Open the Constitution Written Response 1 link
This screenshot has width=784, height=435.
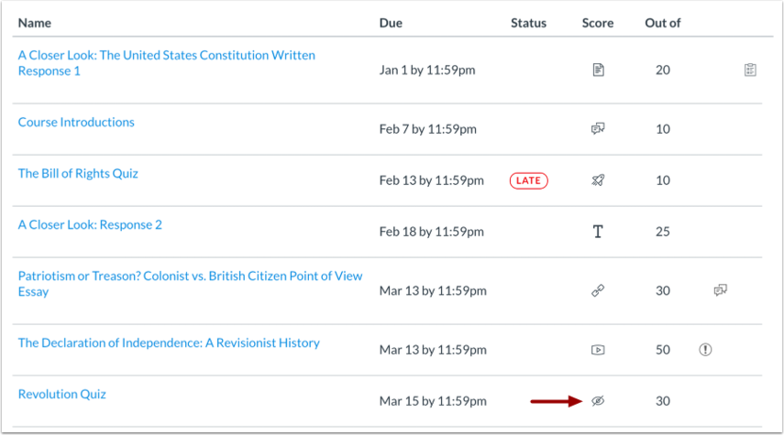point(166,55)
